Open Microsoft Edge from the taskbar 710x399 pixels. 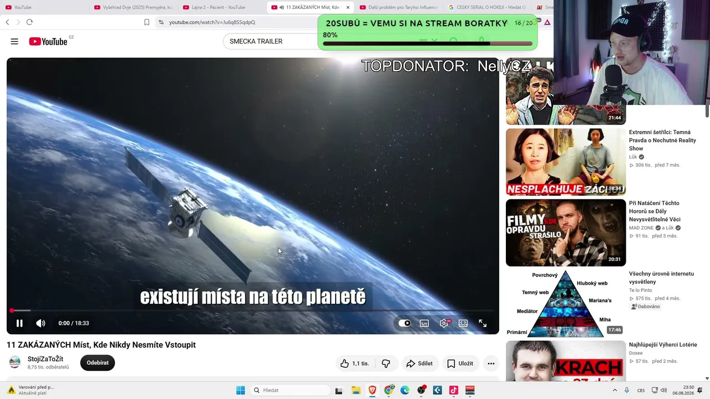[x=405, y=390]
